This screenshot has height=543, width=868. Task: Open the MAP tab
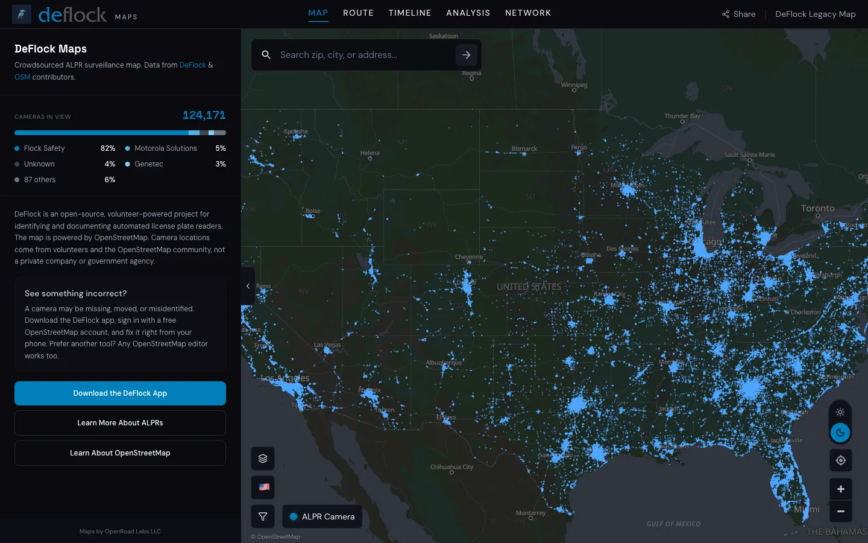tap(318, 13)
